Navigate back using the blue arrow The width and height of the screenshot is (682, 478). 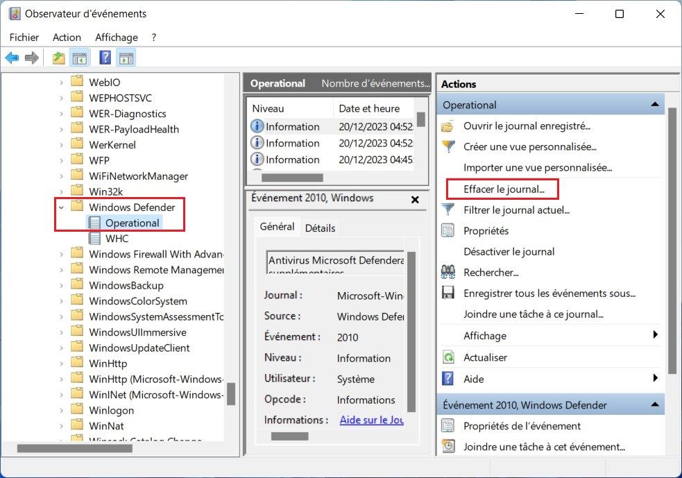(11, 57)
